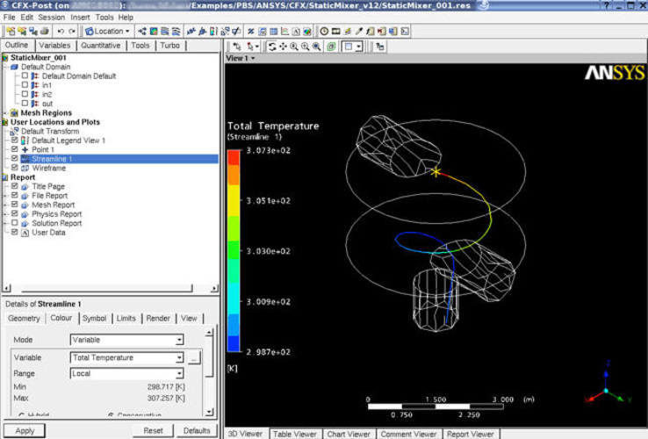Viewport: 648px width, 439px height.
Task: Switch to the Turbo tab
Action: [169, 45]
